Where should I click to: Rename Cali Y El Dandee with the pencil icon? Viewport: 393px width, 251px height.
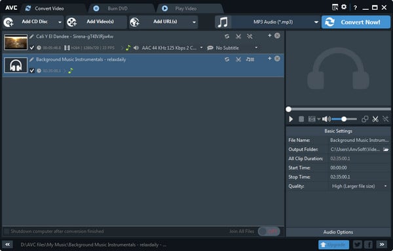[x=31, y=37]
